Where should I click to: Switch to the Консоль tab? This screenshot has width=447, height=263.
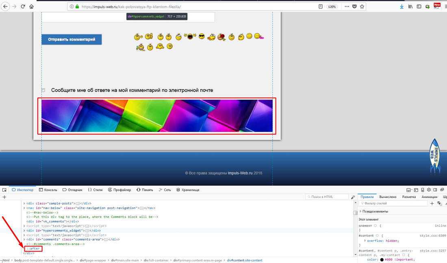(48, 190)
